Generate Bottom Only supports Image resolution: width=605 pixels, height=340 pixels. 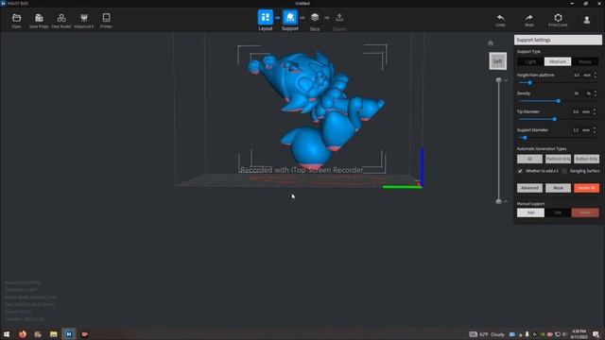click(x=586, y=159)
